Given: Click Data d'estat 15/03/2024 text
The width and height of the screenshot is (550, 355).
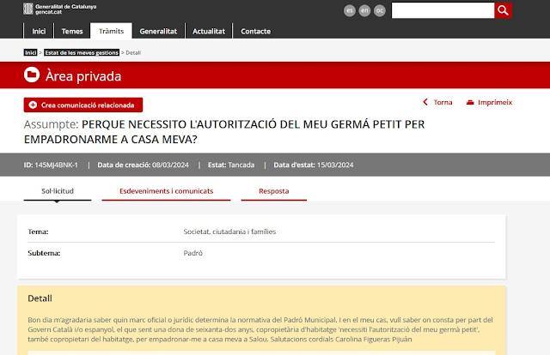Looking at the screenshot, I should [314, 165].
